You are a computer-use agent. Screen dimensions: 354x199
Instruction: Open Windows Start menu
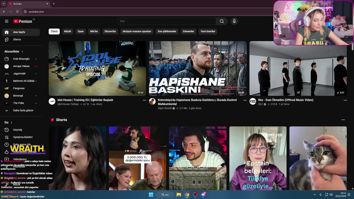pyautogui.click(x=151, y=195)
